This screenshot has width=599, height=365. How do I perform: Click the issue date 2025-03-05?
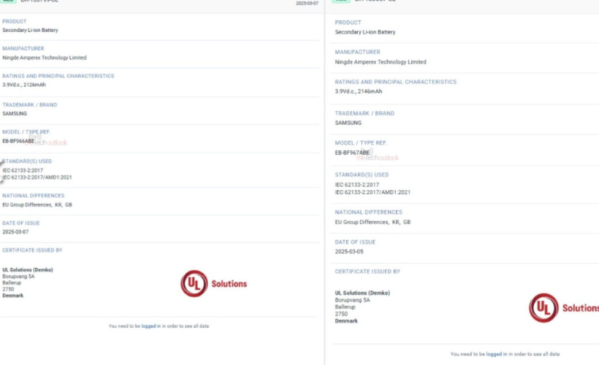(349, 252)
